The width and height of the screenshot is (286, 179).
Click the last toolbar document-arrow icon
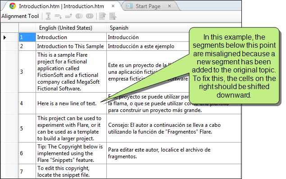[x=113, y=16]
